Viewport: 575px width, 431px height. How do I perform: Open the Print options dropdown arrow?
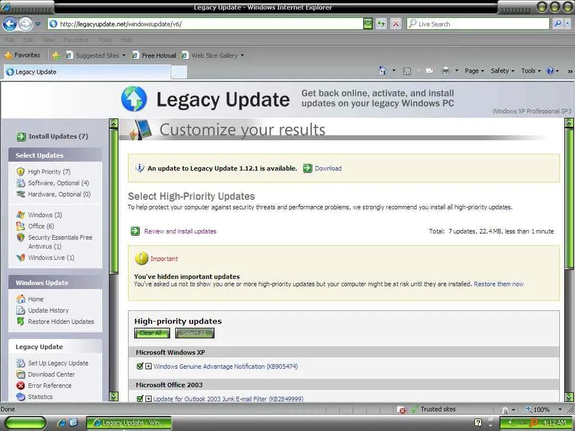click(x=457, y=70)
